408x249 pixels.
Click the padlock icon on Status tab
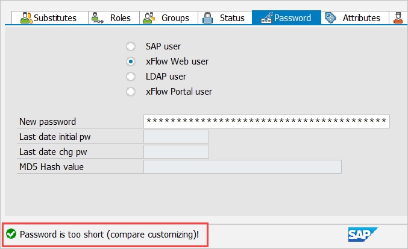tap(208, 17)
